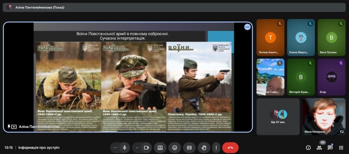Turn on closed captions
This screenshot has height=154, width=349.
pyautogui.click(x=189, y=148)
